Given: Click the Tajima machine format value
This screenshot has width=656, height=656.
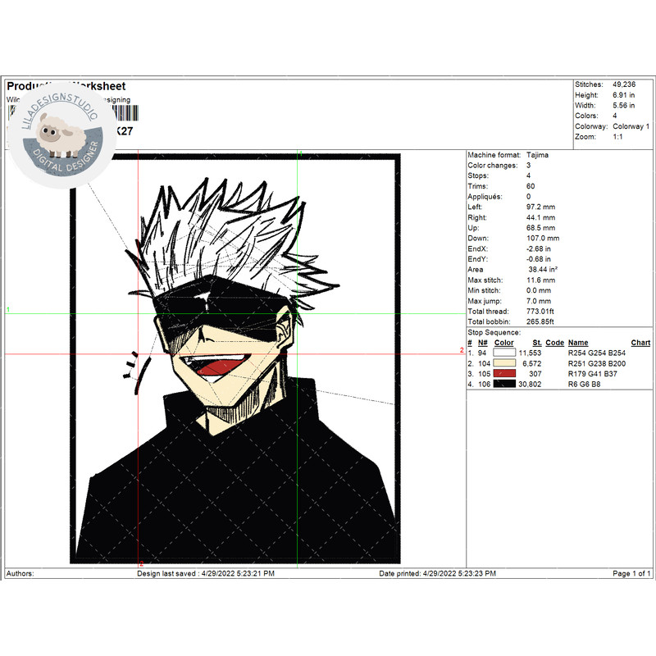Looking at the screenshot, I should pyautogui.click(x=538, y=154).
